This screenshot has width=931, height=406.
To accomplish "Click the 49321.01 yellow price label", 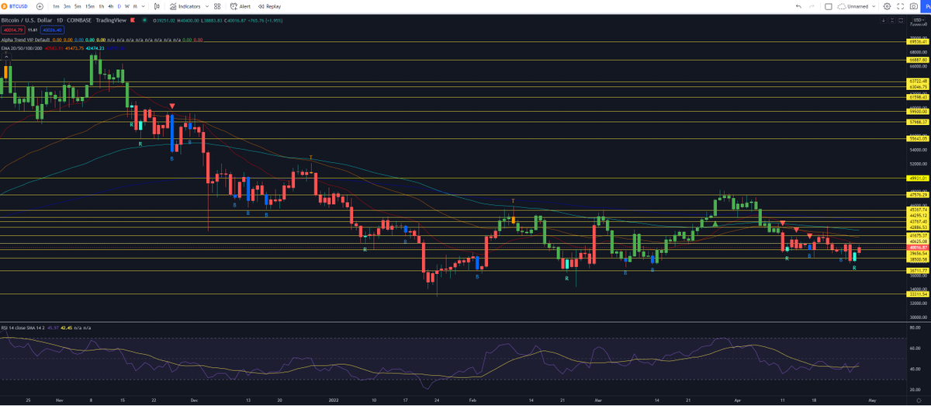I will (x=919, y=178).
